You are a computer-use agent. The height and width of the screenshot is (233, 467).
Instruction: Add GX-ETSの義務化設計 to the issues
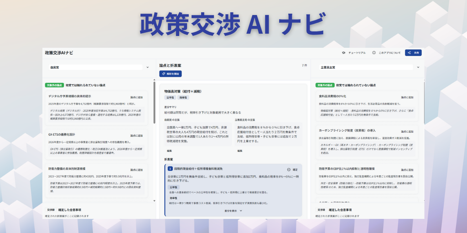pyautogui.click(x=136, y=136)
